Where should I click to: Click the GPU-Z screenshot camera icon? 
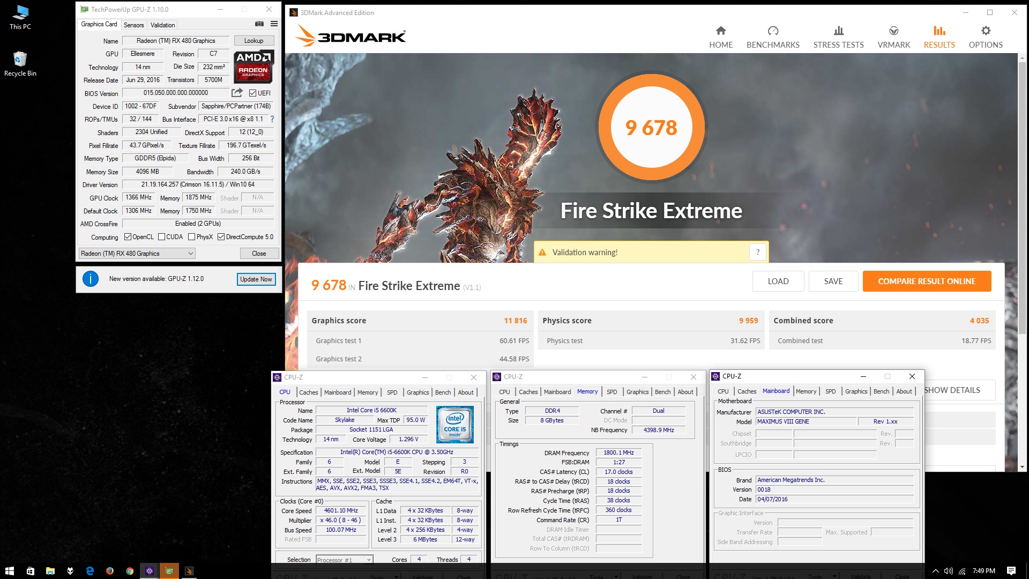tap(259, 24)
